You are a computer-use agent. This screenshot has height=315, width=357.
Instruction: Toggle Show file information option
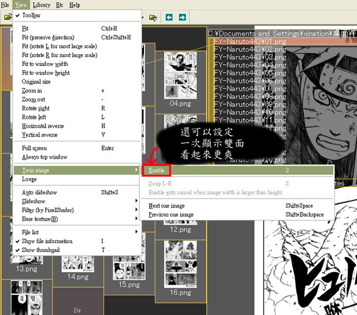coord(77,241)
